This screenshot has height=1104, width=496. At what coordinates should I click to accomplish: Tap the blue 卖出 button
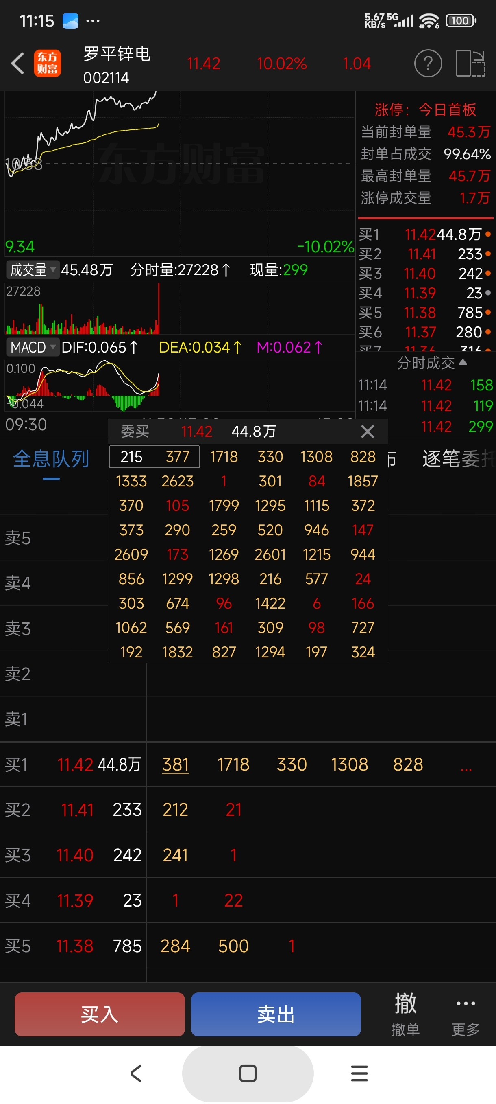(x=276, y=1014)
